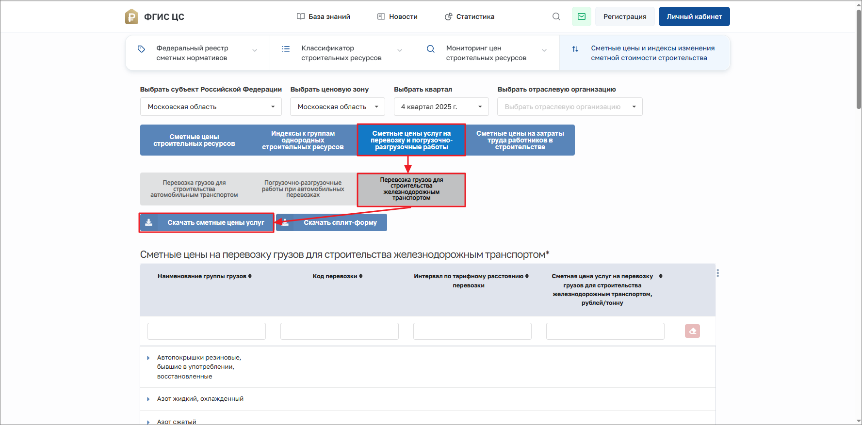862x425 pixels.
Task: Click the list icon of Классификатор
Action: coord(286,49)
